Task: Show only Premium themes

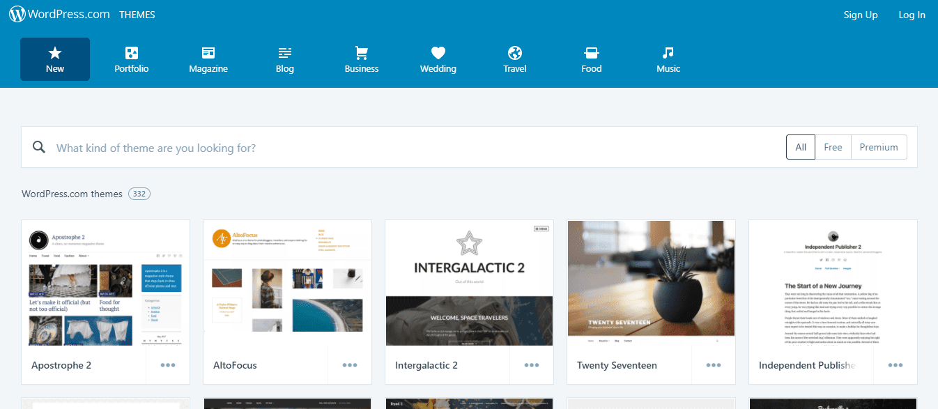Action: click(879, 147)
